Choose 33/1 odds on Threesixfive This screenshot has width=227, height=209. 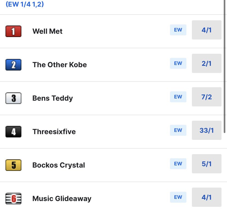(206, 130)
